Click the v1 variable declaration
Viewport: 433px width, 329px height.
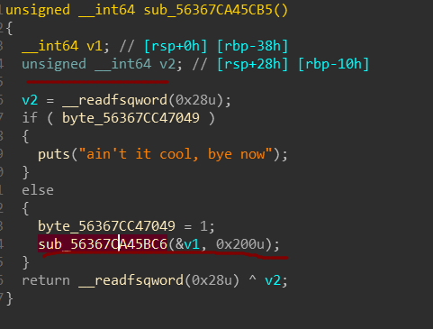pos(95,46)
